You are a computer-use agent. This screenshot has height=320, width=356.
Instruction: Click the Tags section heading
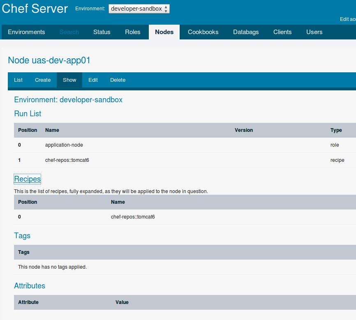pyautogui.click(x=22, y=235)
